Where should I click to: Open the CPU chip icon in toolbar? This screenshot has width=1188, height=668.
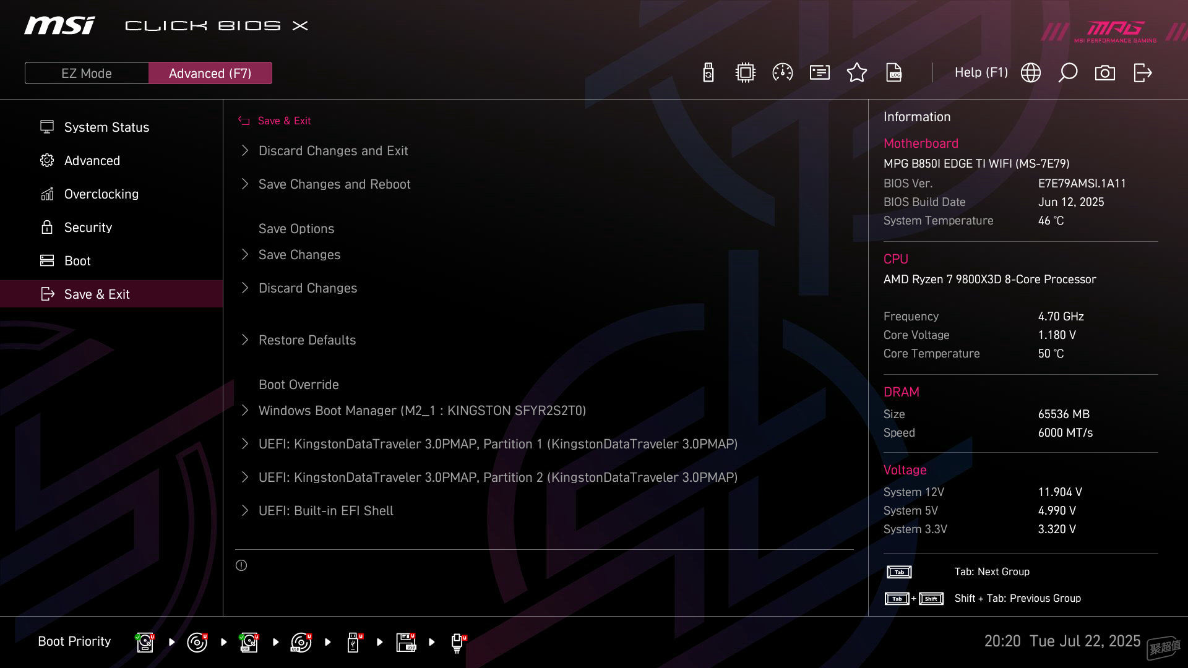pos(746,73)
